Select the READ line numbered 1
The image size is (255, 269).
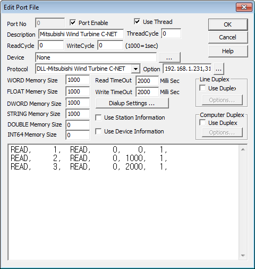(89, 150)
